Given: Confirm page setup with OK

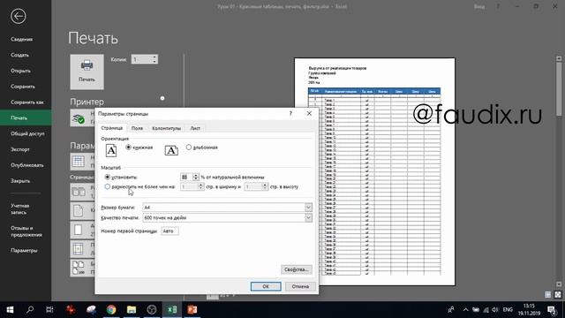Looking at the screenshot, I should 266,286.
